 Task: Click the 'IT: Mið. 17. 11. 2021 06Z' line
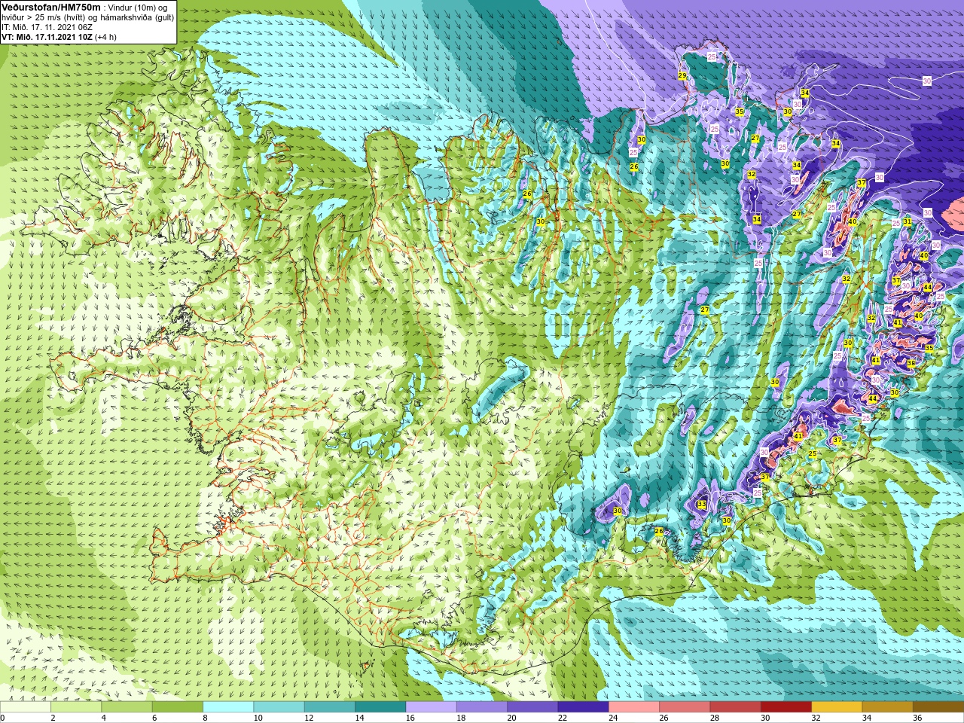(x=47, y=27)
